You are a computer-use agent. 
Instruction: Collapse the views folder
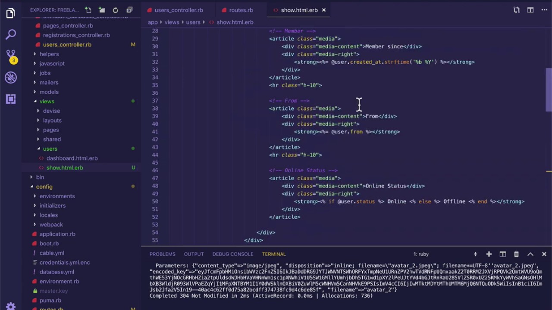pos(47,101)
